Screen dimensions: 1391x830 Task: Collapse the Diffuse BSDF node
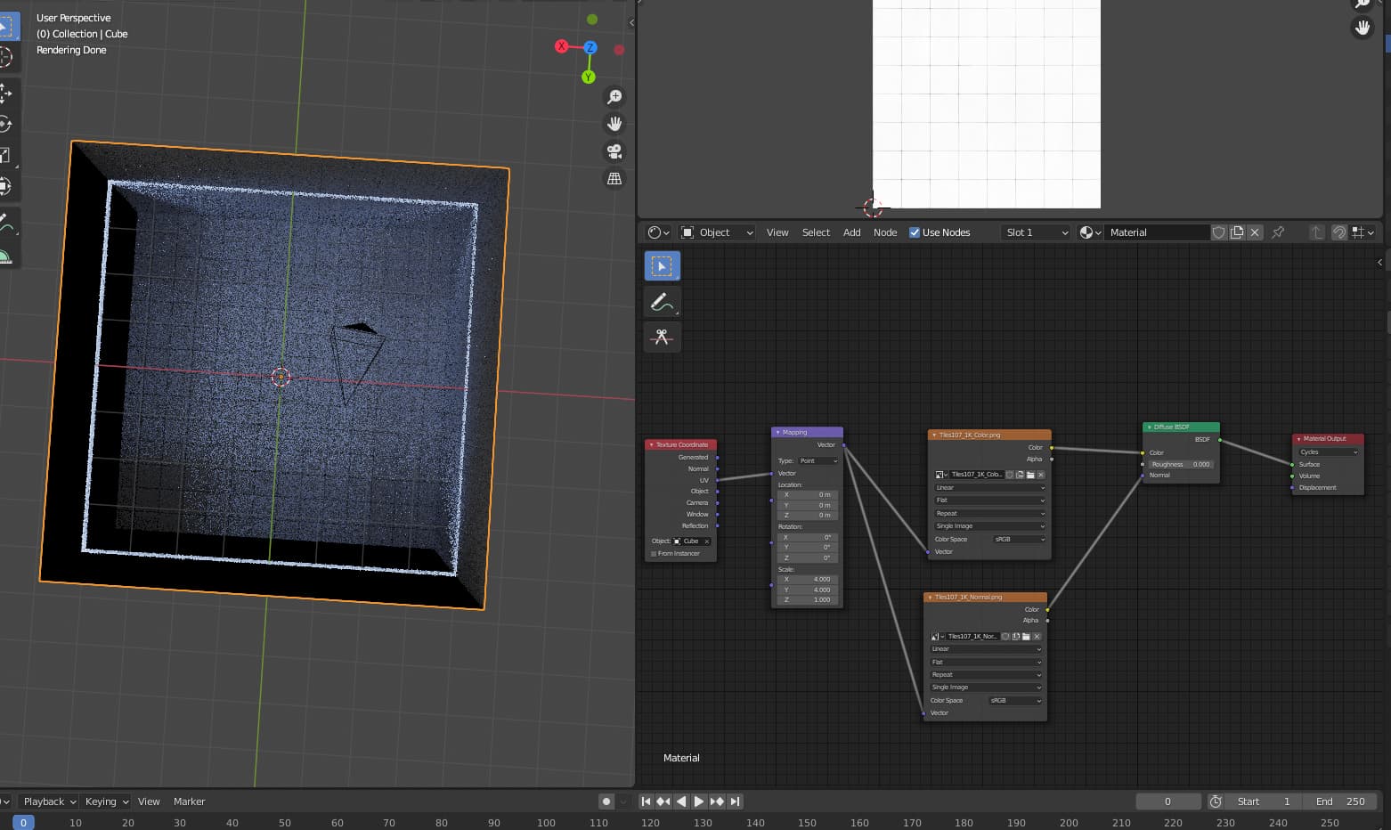click(x=1149, y=427)
